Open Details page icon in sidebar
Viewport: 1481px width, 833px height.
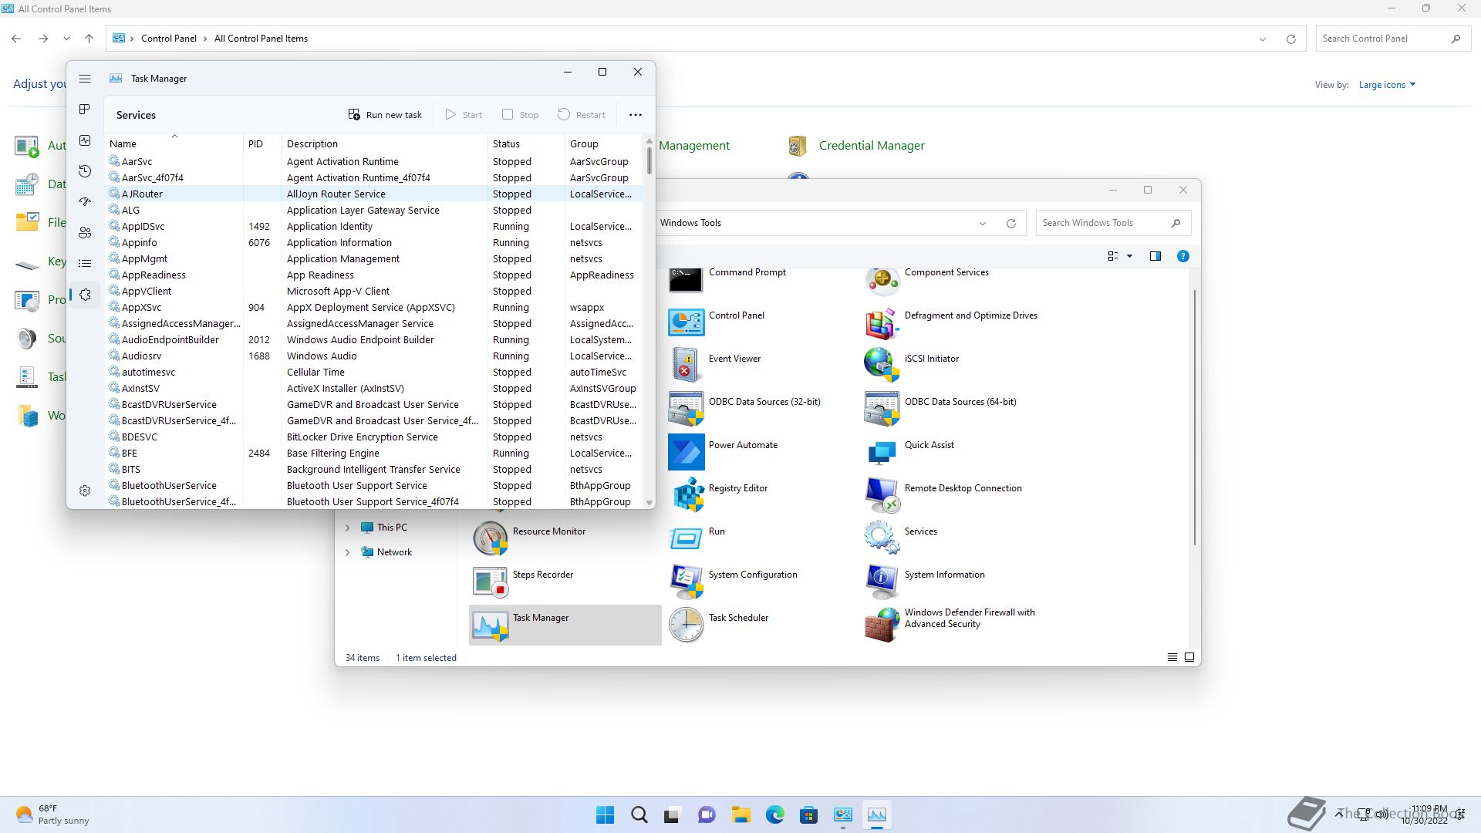coord(85,264)
